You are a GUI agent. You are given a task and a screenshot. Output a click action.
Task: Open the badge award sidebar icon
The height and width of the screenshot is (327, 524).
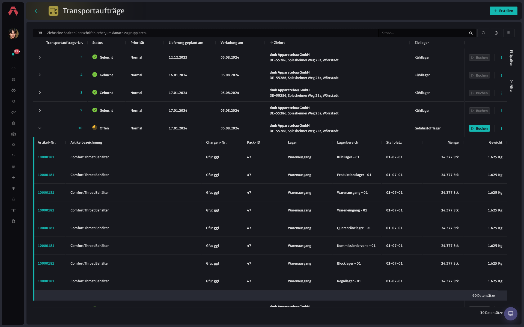[13, 145]
